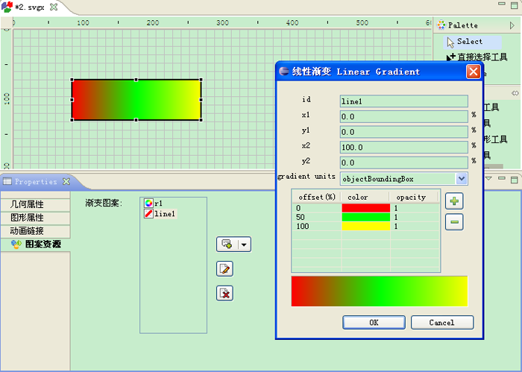The image size is (522, 372).
Task: Close the 2.svgx editor tab
Action: pyautogui.click(x=54, y=7)
